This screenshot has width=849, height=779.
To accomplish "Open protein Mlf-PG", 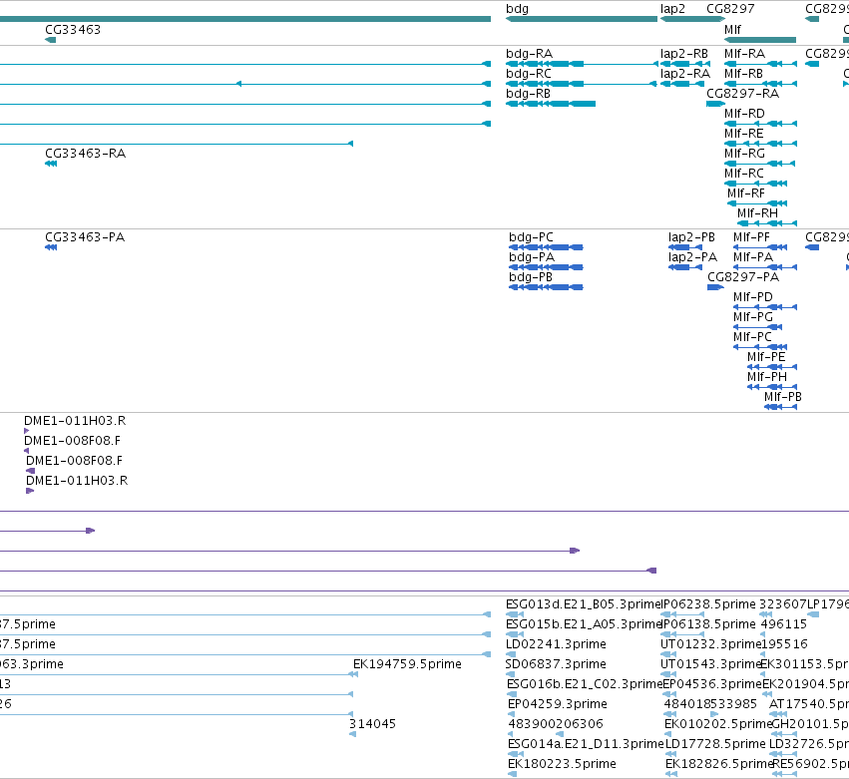I will 753,318.
